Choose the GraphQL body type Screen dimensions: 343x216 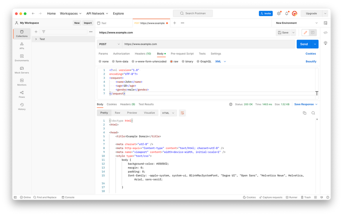(204, 62)
